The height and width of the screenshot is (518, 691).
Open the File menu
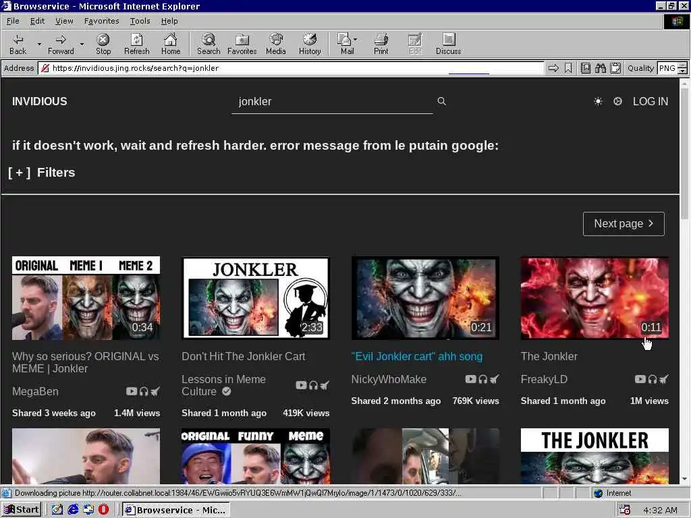(13, 21)
